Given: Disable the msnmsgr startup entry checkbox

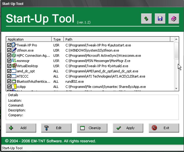Looking at the screenshot, I should click(9, 60).
